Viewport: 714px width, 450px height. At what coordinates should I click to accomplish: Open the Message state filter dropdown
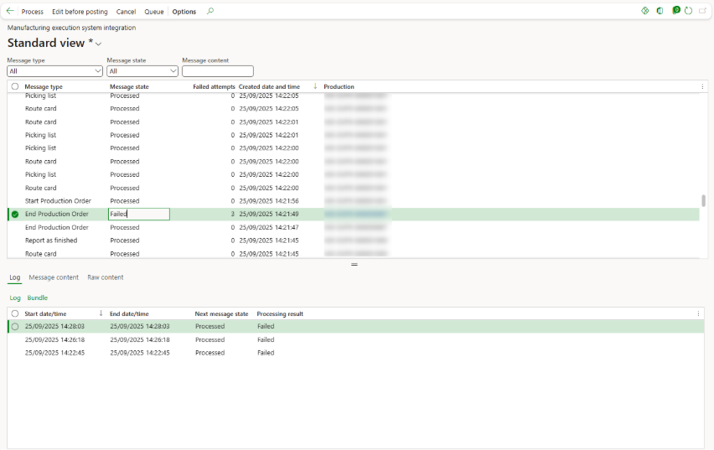173,72
